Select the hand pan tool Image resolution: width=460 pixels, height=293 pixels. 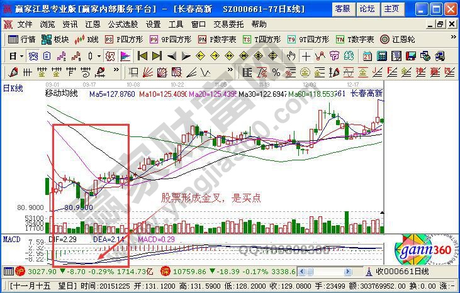coord(291,55)
